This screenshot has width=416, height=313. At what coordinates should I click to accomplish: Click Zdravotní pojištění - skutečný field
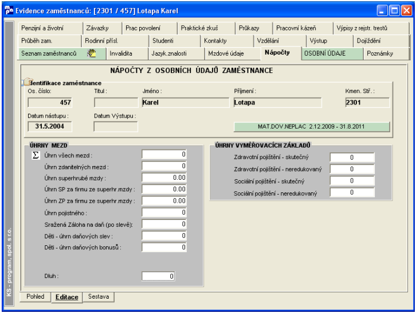[x=352, y=157]
